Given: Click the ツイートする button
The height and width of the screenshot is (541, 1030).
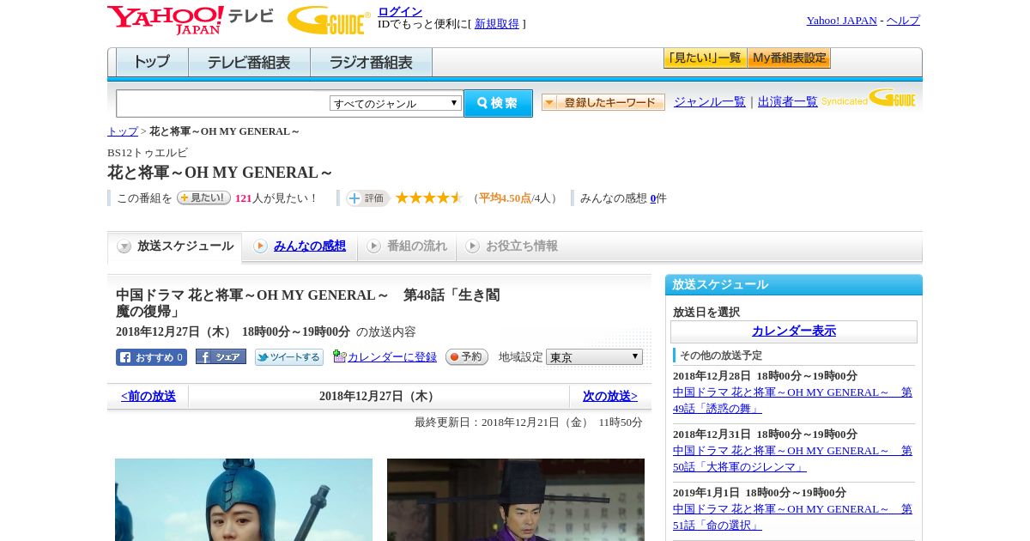Looking at the screenshot, I should point(289,357).
